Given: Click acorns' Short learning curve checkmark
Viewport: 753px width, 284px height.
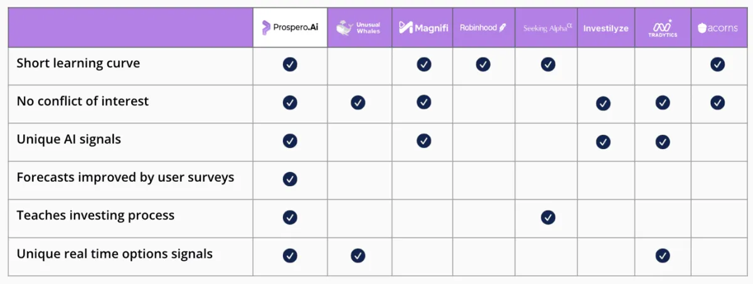Looking at the screenshot, I should point(717,64).
